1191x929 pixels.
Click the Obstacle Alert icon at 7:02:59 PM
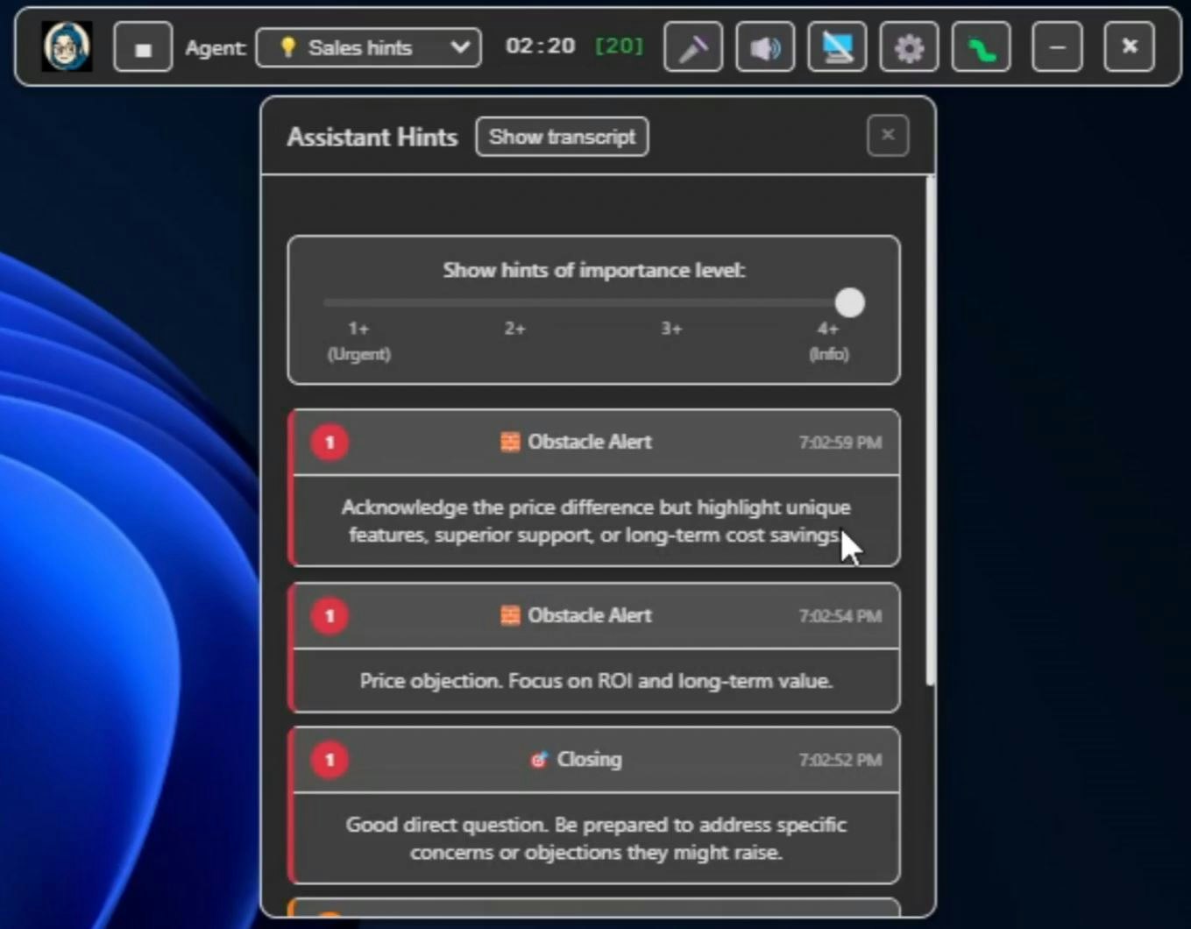(510, 442)
